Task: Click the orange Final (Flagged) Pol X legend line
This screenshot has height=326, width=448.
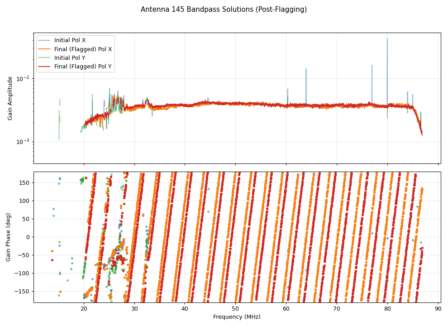Action: click(45, 49)
